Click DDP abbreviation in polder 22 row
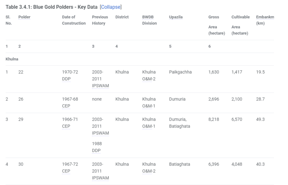 (x=66, y=79)
